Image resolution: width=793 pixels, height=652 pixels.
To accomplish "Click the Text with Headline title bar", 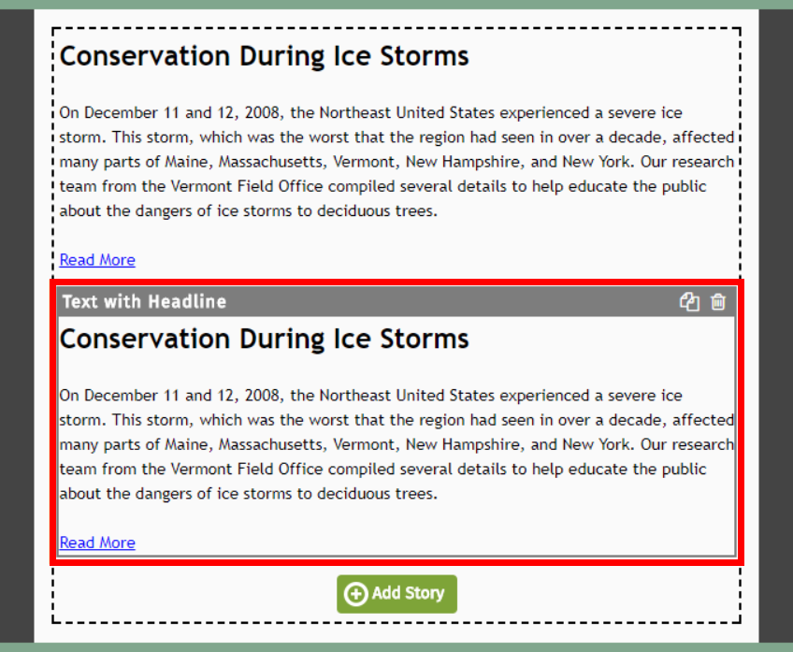I will point(396,302).
